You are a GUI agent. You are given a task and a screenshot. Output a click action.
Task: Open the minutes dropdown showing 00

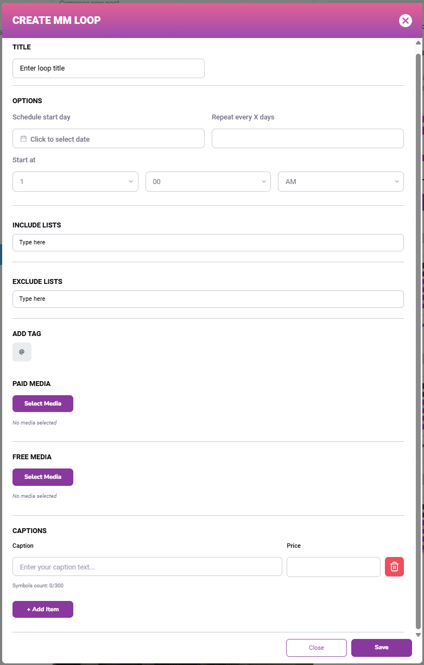[x=208, y=182]
